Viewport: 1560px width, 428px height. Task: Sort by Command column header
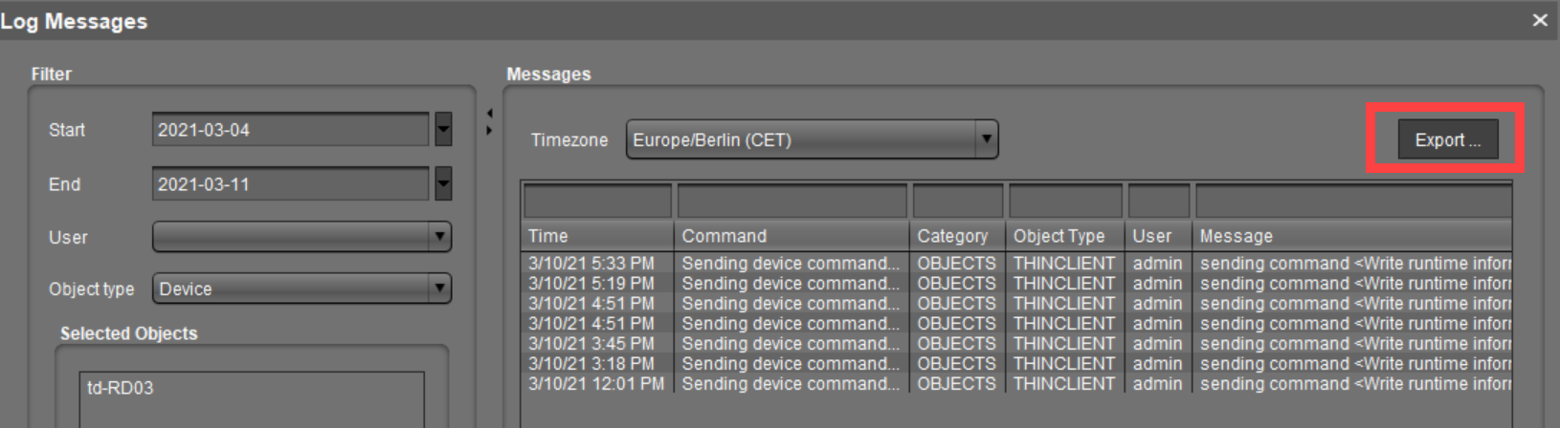pos(791,236)
